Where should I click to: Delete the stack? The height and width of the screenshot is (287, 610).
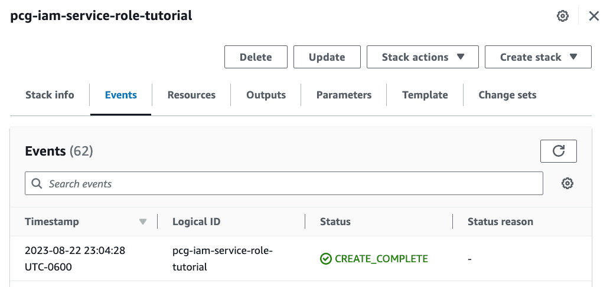pyautogui.click(x=256, y=57)
